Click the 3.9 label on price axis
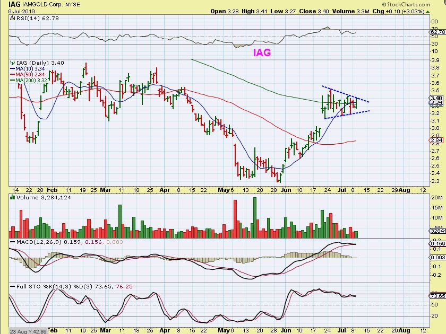 [435, 60]
